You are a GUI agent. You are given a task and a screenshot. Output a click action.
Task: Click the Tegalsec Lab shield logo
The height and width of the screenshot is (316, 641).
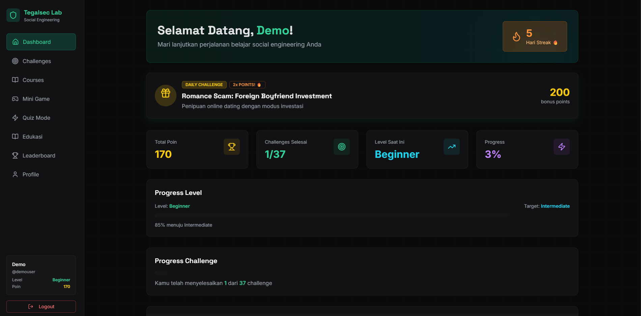pyautogui.click(x=13, y=15)
